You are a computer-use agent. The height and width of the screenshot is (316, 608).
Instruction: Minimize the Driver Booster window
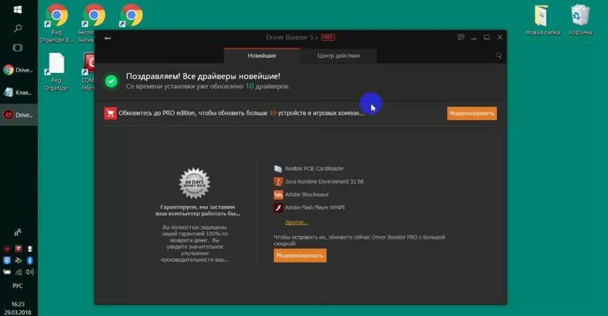474,38
